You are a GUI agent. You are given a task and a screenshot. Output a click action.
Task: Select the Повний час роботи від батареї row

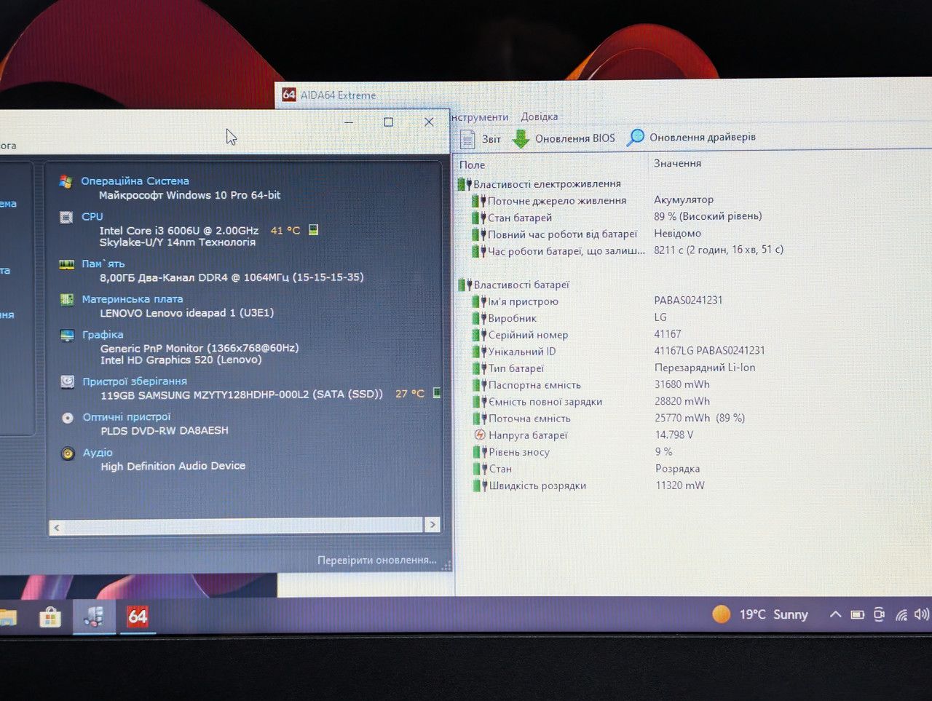coord(562,234)
